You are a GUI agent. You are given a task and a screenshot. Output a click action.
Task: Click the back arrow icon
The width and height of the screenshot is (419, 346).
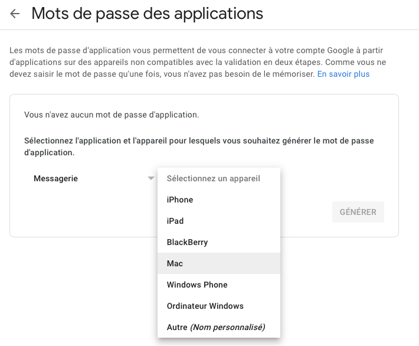[15, 14]
